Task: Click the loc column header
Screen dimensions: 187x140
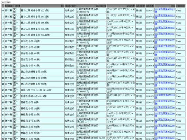Action: (x=42, y=6)
